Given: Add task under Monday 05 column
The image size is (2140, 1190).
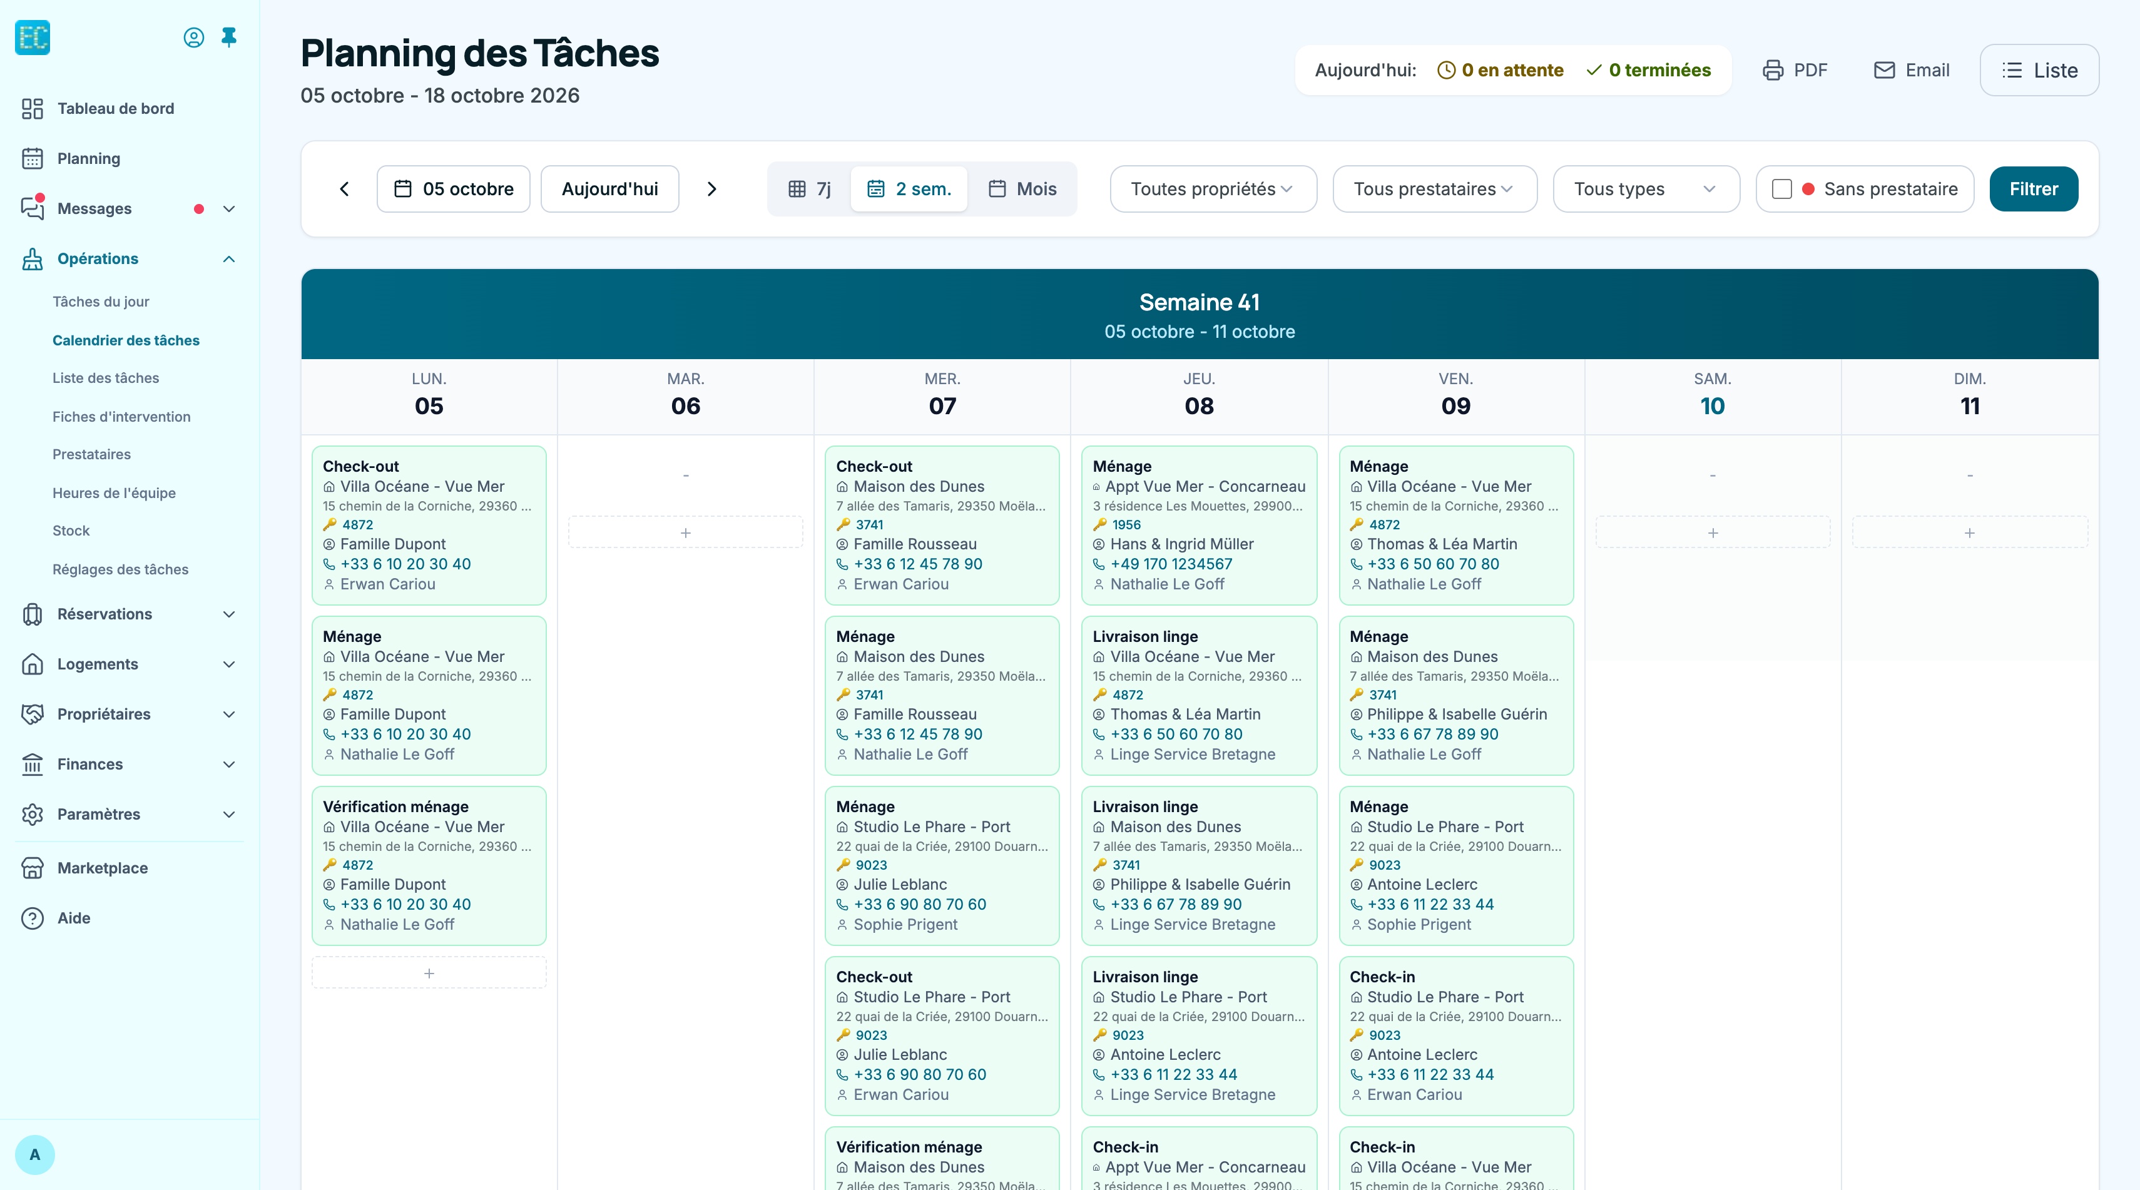Looking at the screenshot, I should coord(429,972).
